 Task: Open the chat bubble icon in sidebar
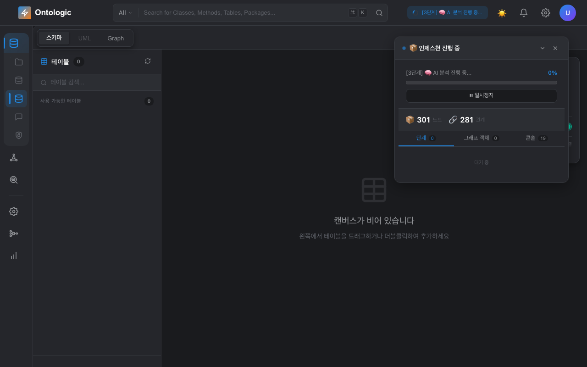click(19, 117)
